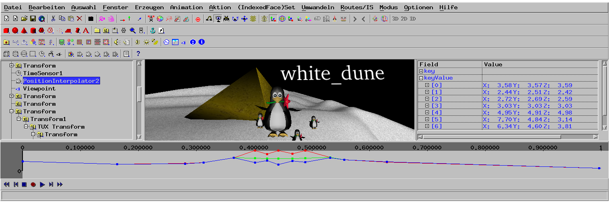609x203 pixels.
Task: Click the magnifying glass icon in the toolbar
Action: (x=132, y=31)
